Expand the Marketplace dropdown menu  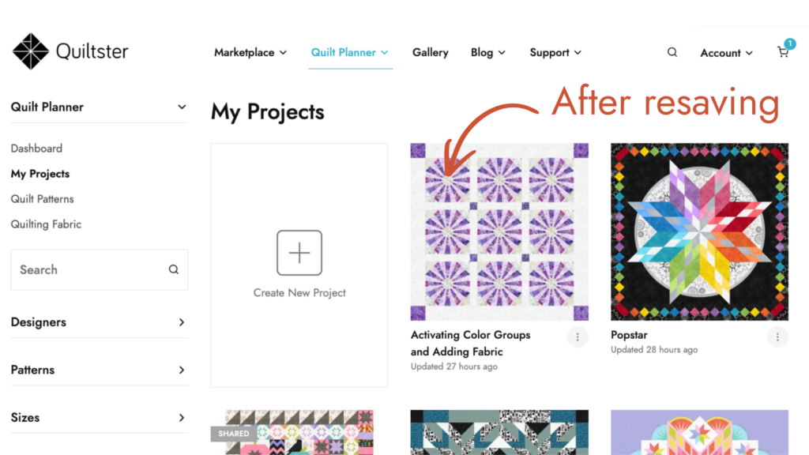250,53
